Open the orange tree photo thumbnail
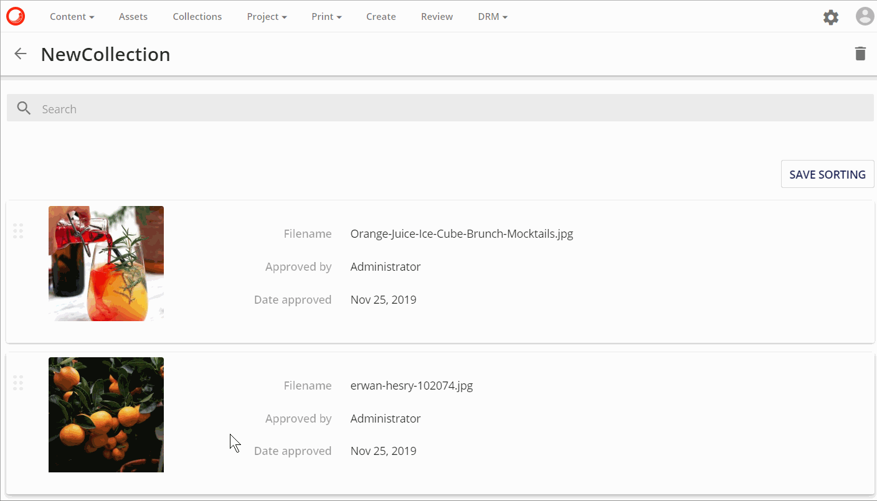The width and height of the screenshot is (877, 501). (106, 414)
